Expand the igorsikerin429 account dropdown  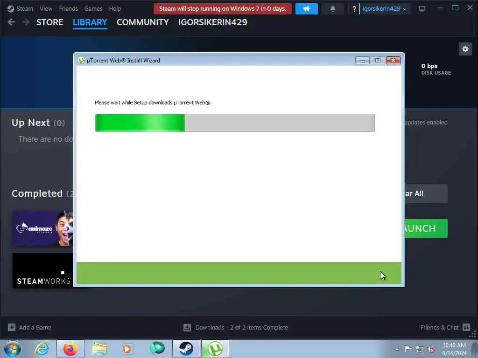385,9
